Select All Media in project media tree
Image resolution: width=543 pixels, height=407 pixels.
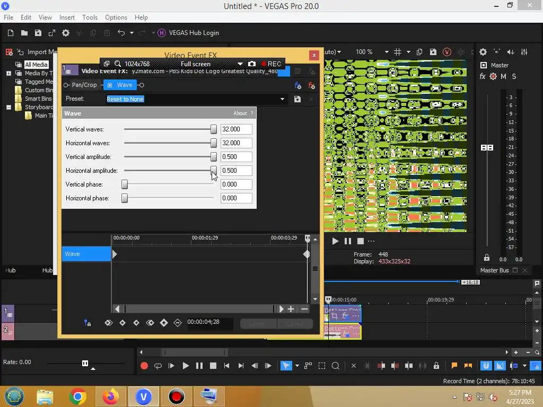pyautogui.click(x=36, y=65)
